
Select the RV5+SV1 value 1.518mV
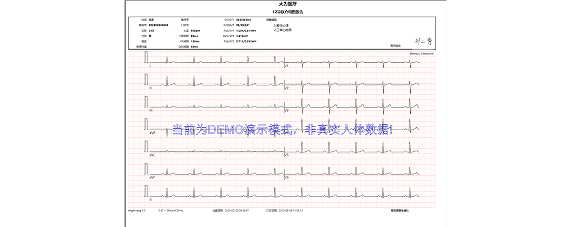242,36
